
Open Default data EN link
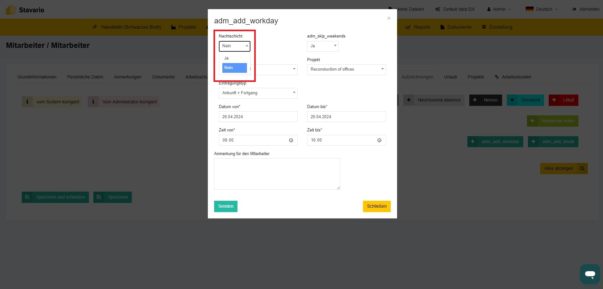[455, 9]
